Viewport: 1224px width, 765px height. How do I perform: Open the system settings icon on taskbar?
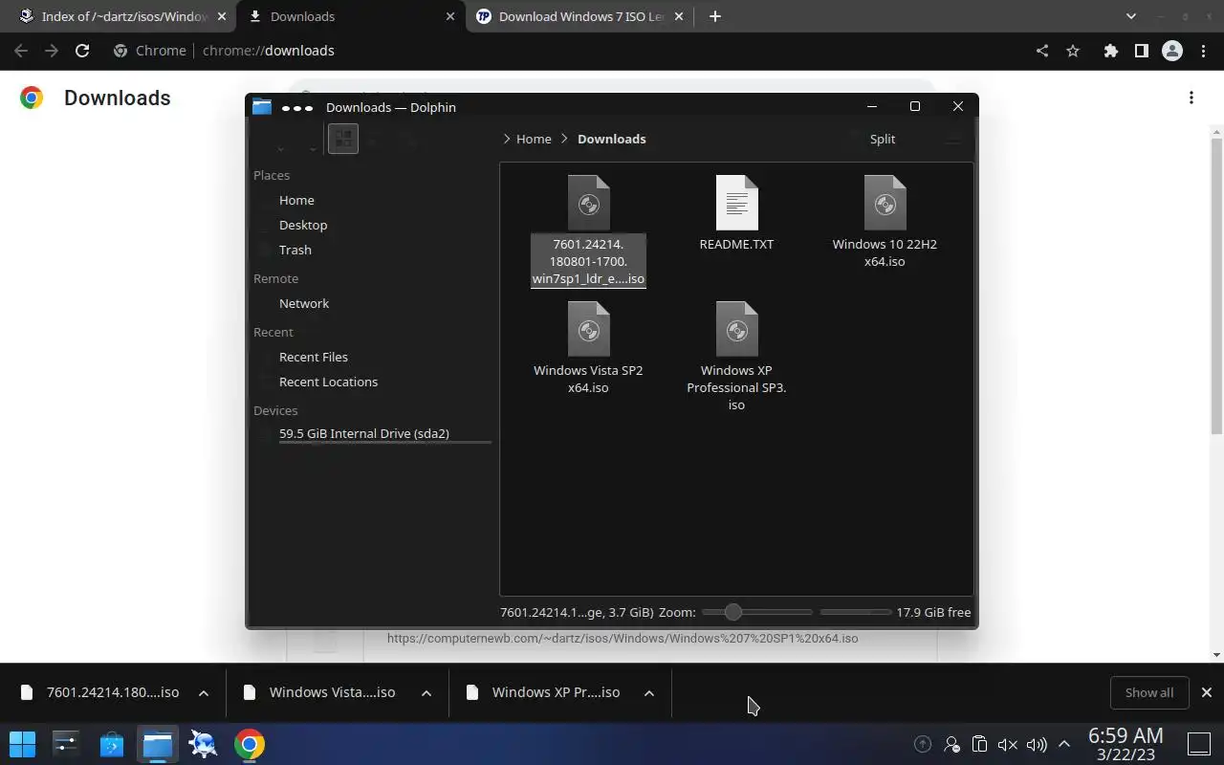(66, 744)
